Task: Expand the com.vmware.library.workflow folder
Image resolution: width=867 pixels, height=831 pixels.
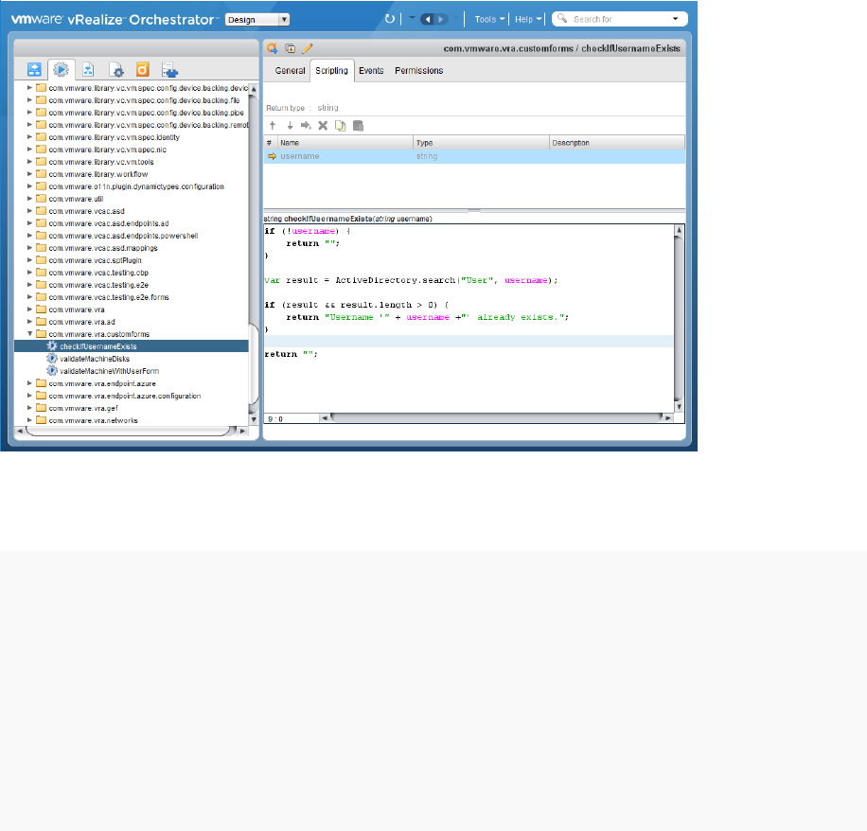Action: click(29, 174)
